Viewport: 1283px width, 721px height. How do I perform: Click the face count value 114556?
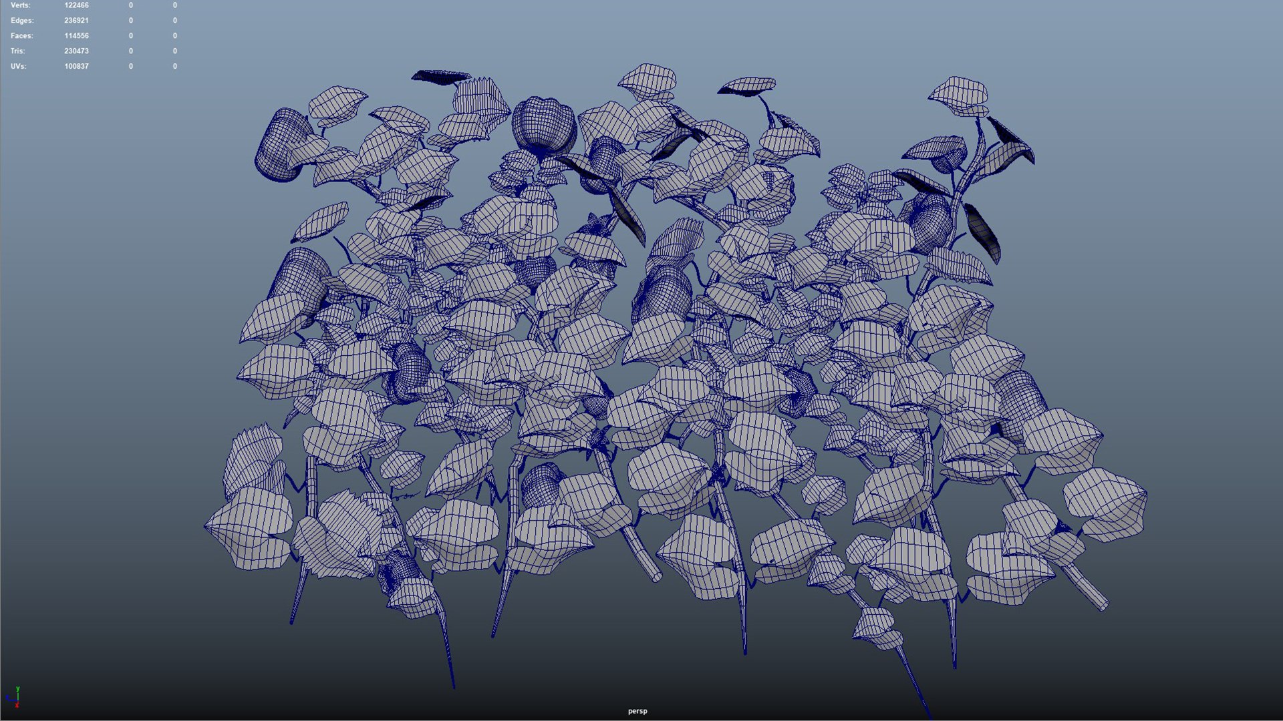click(76, 36)
